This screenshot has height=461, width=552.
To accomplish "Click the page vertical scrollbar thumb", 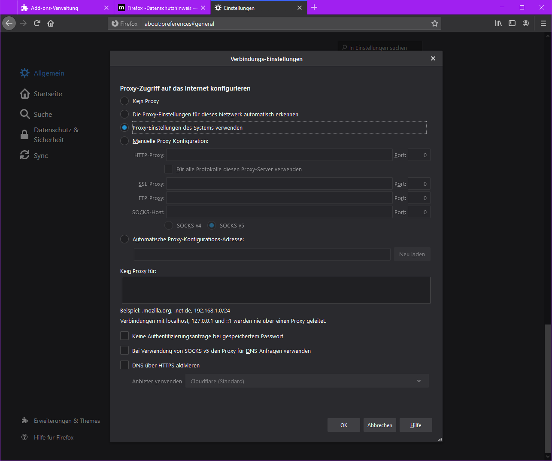I will tap(547, 388).
